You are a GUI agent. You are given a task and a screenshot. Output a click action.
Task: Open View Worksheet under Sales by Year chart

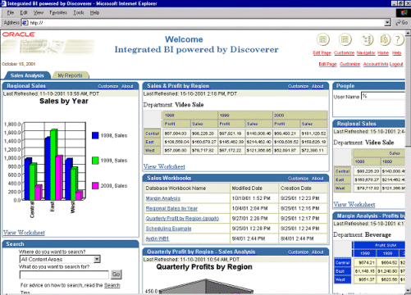point(24,233)
